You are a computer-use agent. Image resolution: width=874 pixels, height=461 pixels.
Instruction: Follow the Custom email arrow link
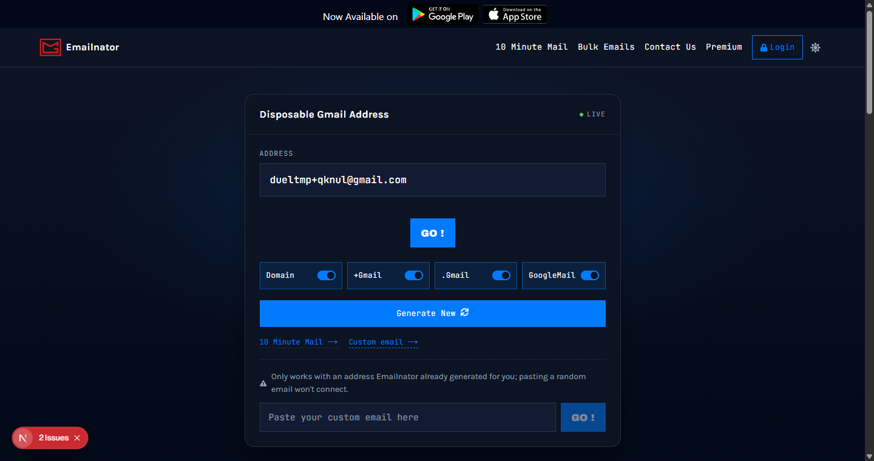pyautogui.click(x=384, y=342)
